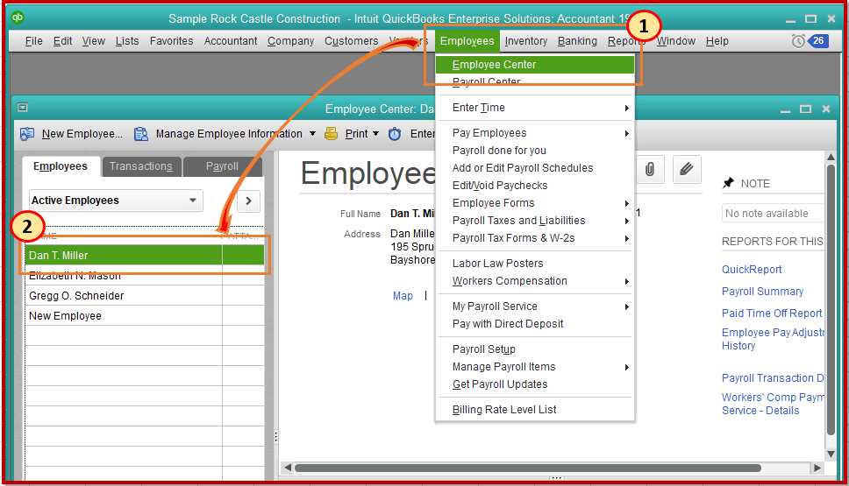Open Employee Pay Adjustments History link
849x486 pixels.
point(773,339)
